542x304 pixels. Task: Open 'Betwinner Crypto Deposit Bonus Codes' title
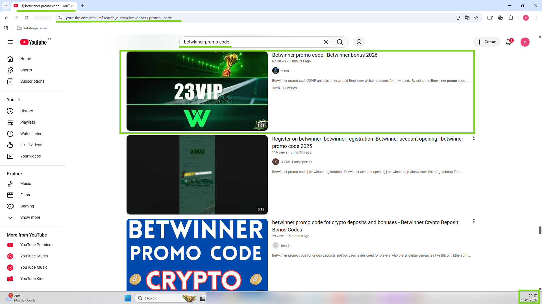[x=365, y=226]
